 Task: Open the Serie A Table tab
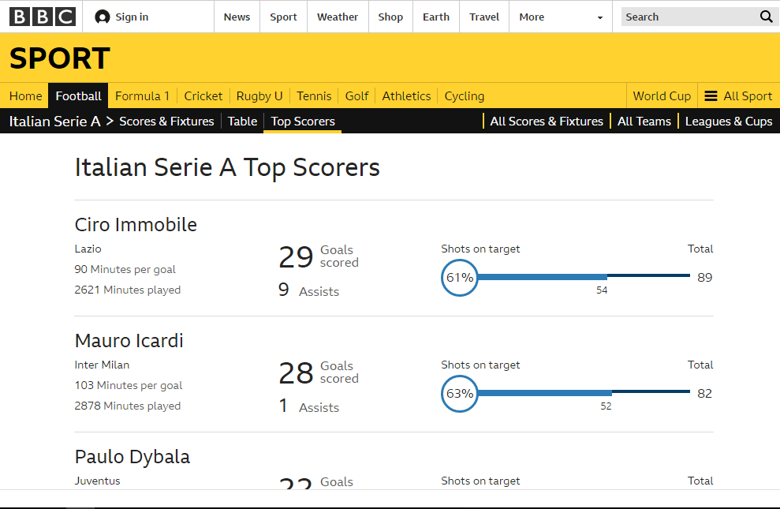[x=242, y=122]
